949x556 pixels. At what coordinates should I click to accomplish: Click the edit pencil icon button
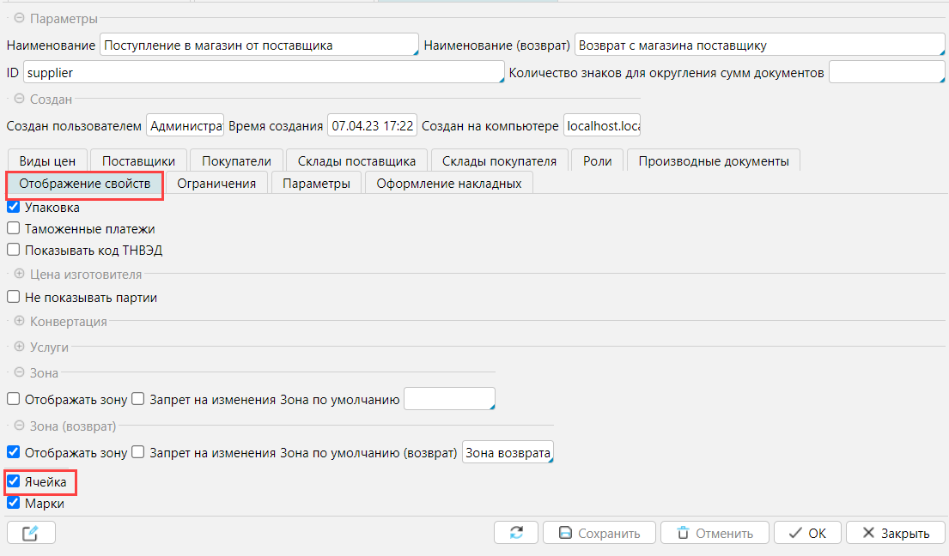[x=31, y=533]
